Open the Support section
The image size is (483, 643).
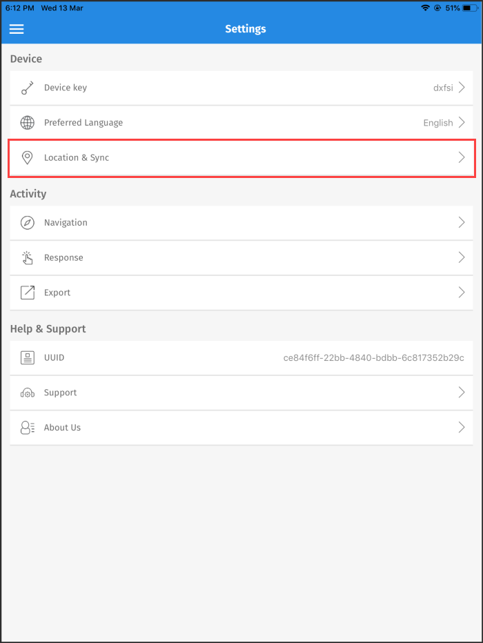(x=461, y=392)
